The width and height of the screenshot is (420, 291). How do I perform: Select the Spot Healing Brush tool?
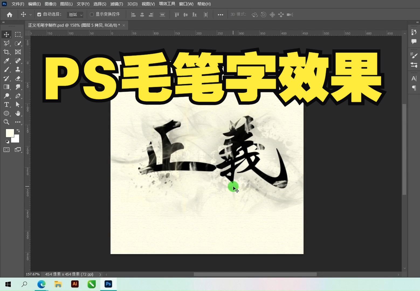coord(18,61)
